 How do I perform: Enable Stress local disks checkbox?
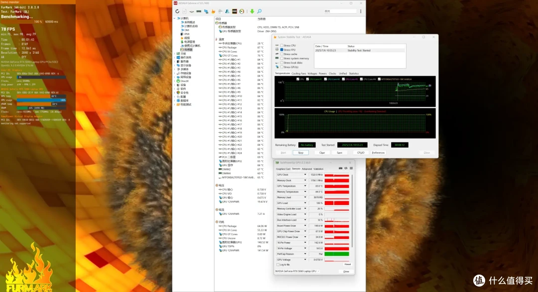coord(281,63)
